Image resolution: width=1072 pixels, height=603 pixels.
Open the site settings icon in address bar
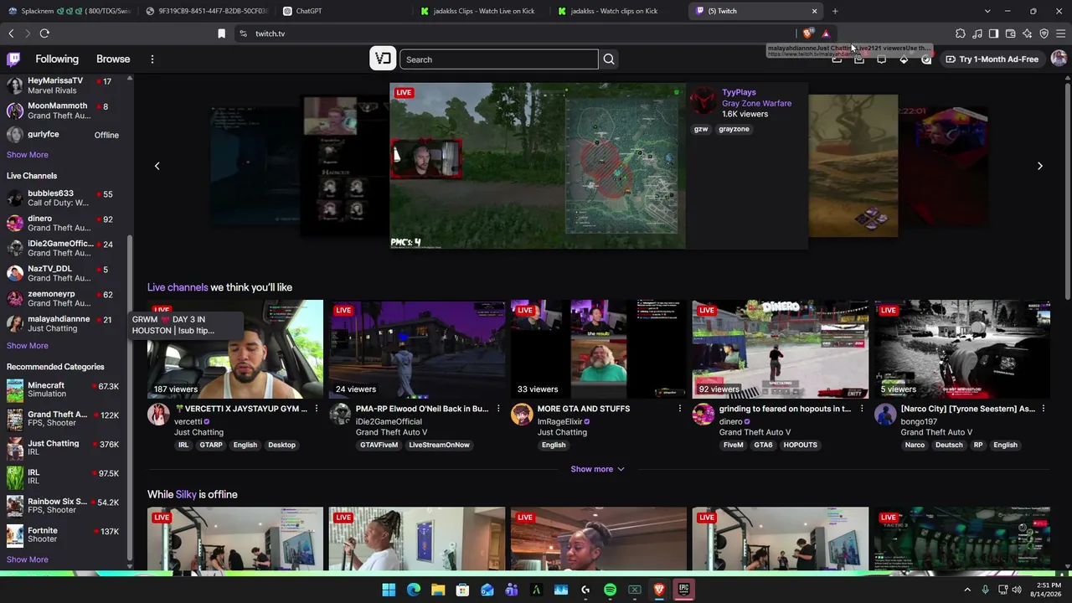pyautogui.click(x=243, y=33)
